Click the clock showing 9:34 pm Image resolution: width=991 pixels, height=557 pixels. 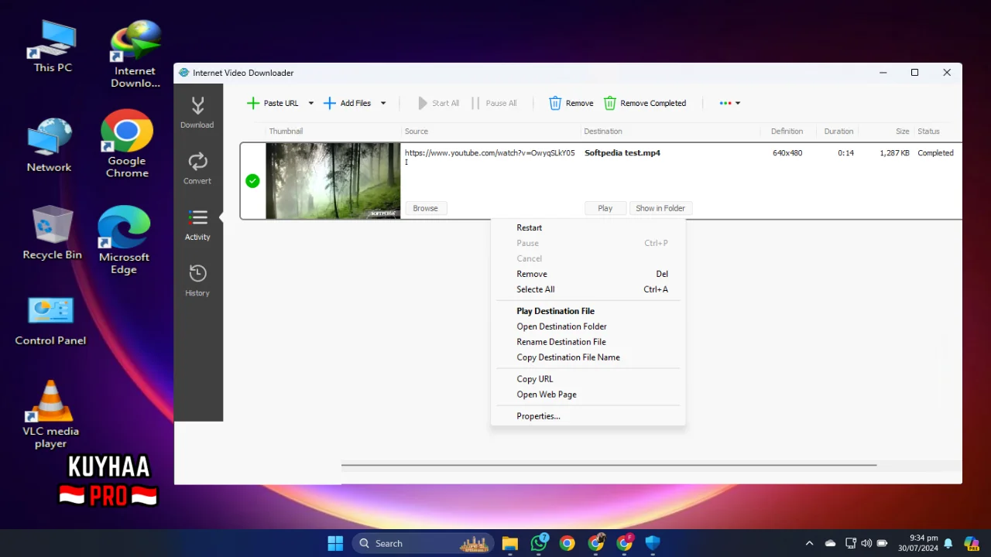tap(924, 538)
